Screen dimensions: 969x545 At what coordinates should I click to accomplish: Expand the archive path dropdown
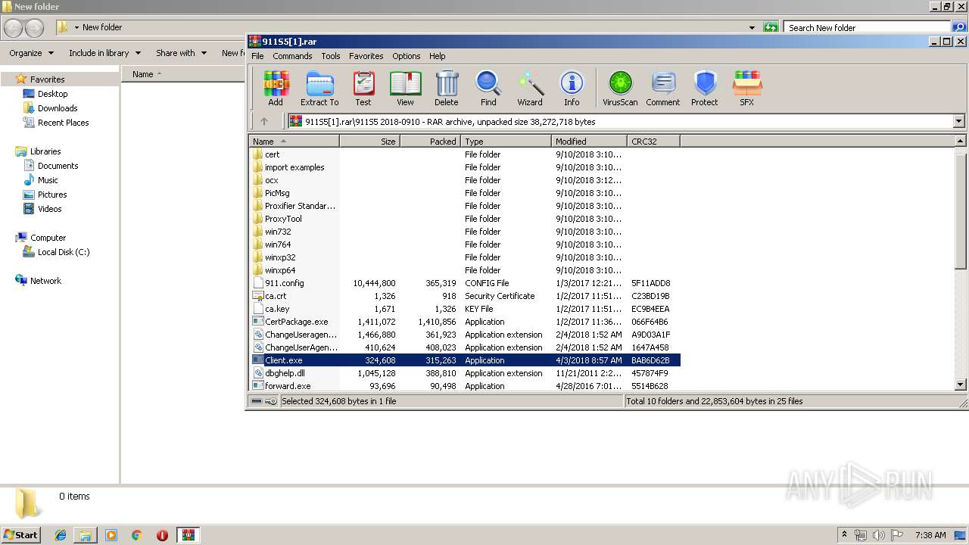tap(959, 121)
